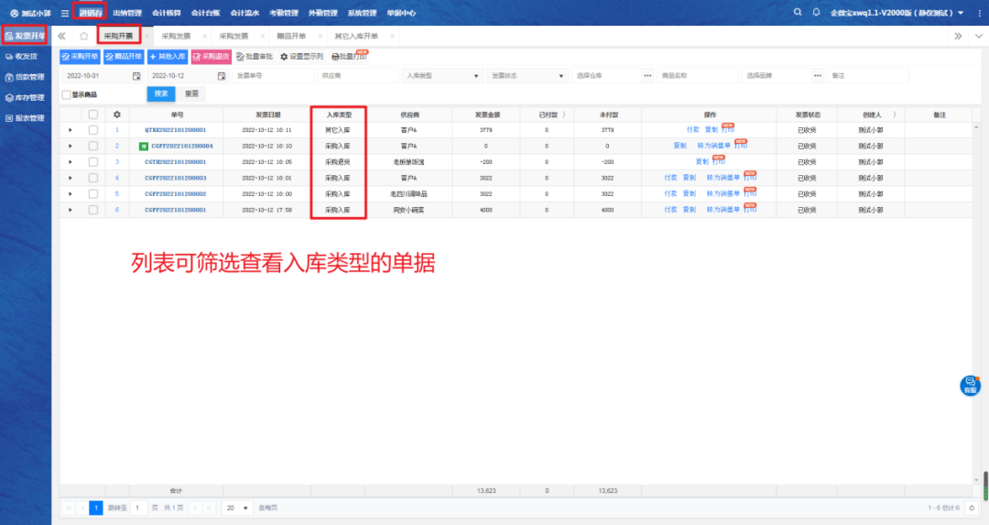Click the 客服 customer service floating icon
Screen dimensions: 989x525
point(970,385)
